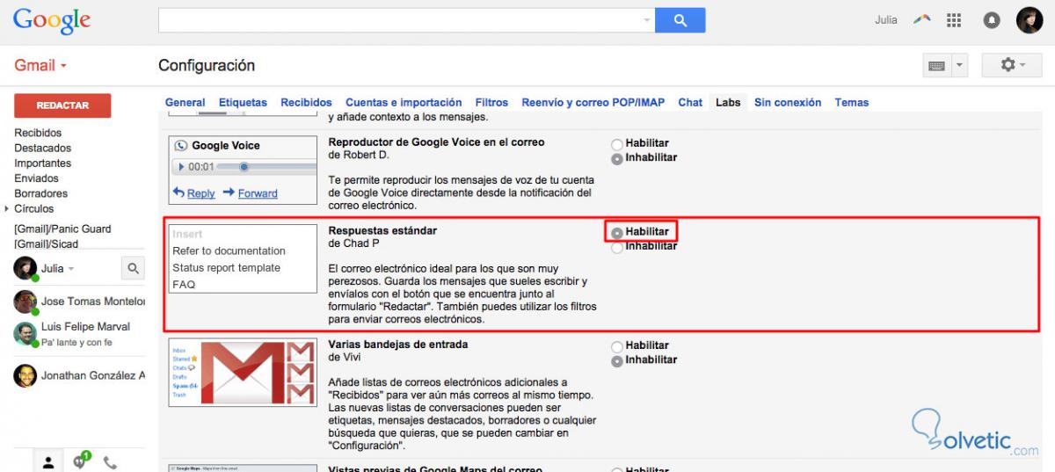Viewport: 1055px width, 472px height.
Task: Enable Reproductor de Google Voice lab
Action: click(617, 143)
